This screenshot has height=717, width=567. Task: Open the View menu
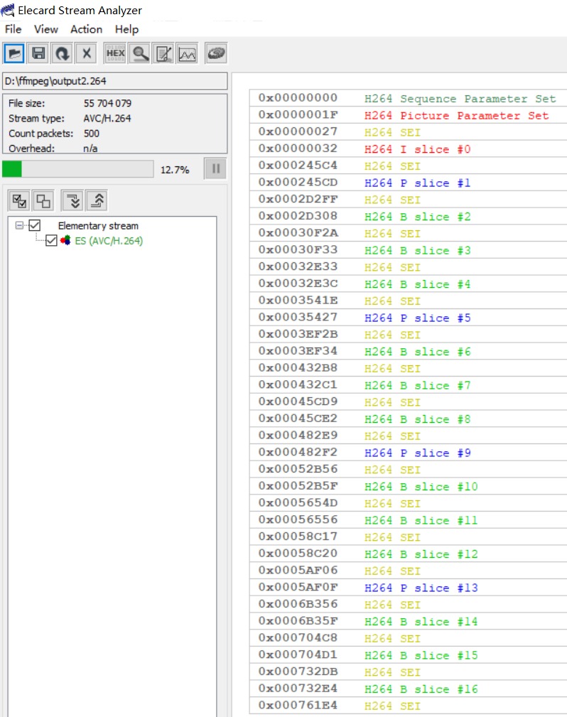[46, 29]
